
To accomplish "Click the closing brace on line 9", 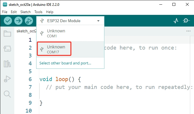I will coord(41,103).
